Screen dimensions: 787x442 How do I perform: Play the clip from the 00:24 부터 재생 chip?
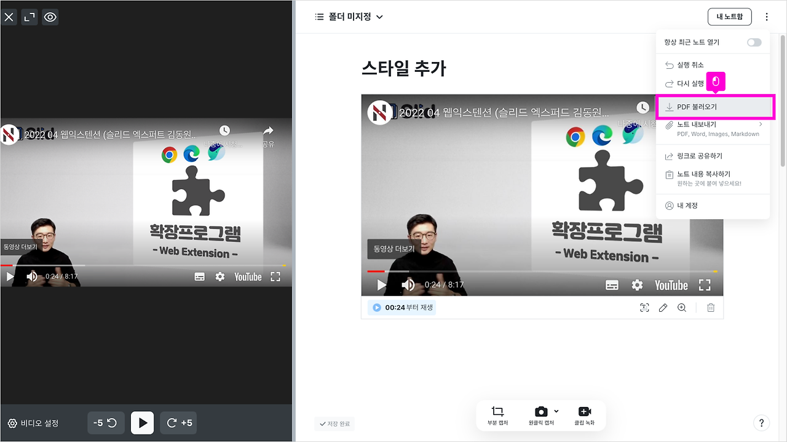coord(401,308)
